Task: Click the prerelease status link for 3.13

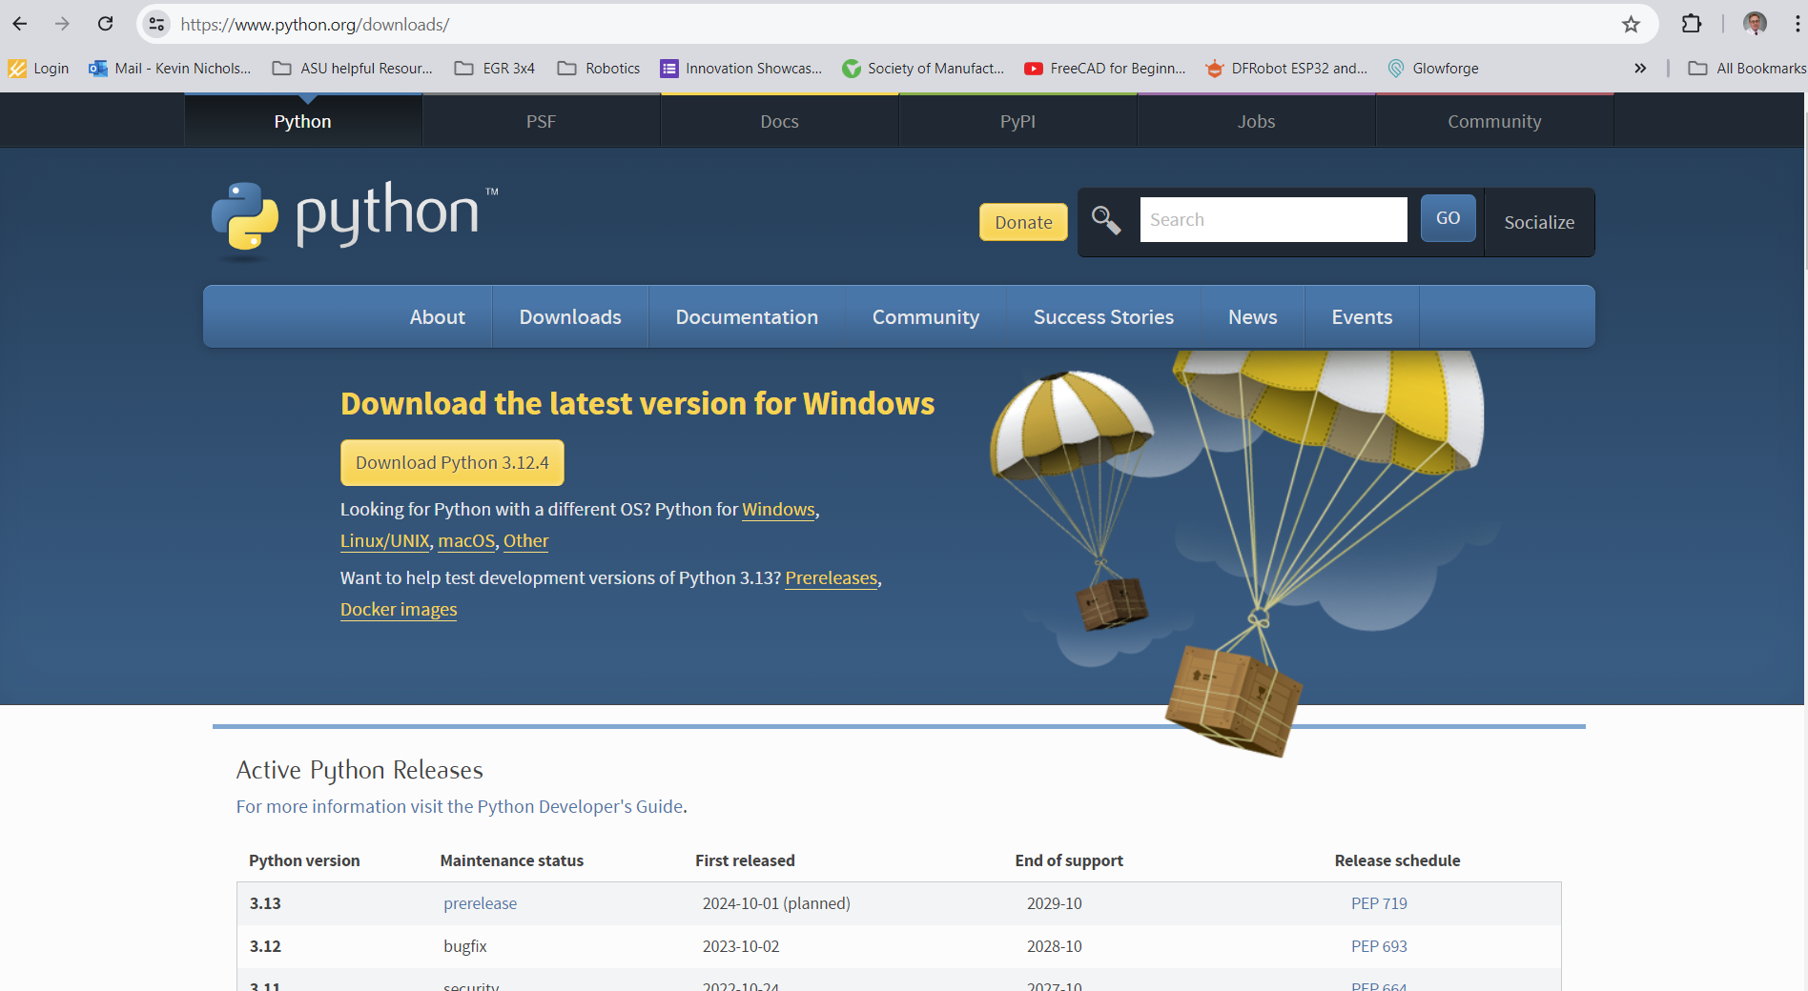Action: pyautogui.click(x=480, y=903)
